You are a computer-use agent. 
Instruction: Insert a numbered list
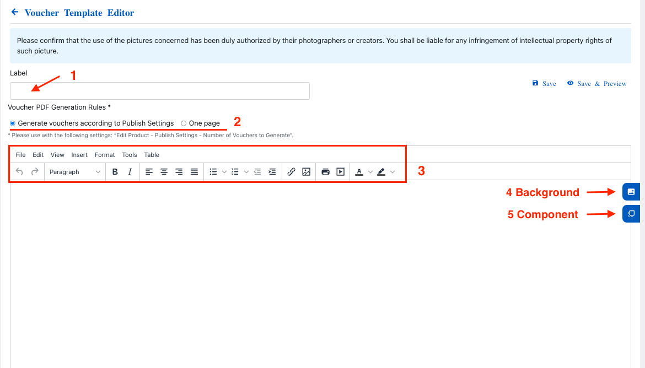pos(235,171)
